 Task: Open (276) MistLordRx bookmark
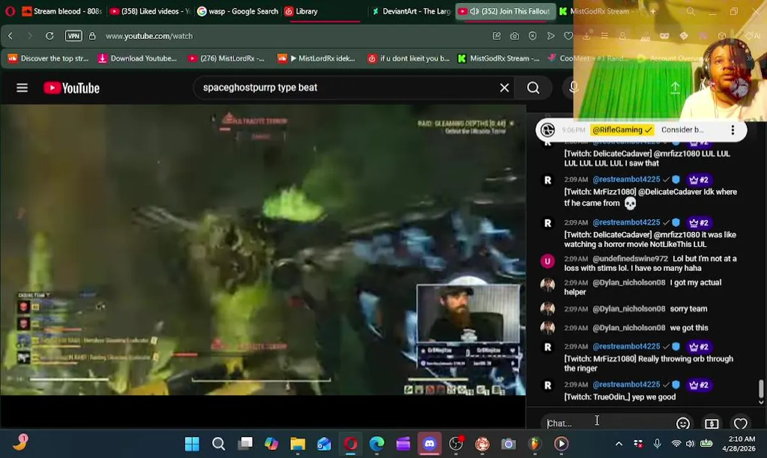click(226, 59)
